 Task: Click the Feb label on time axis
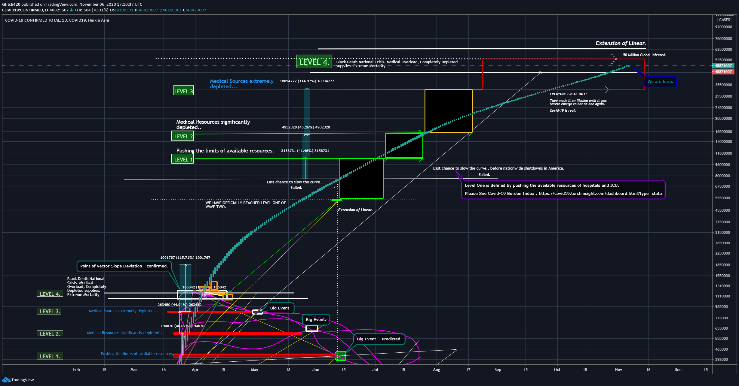click(x=76, y=369)
